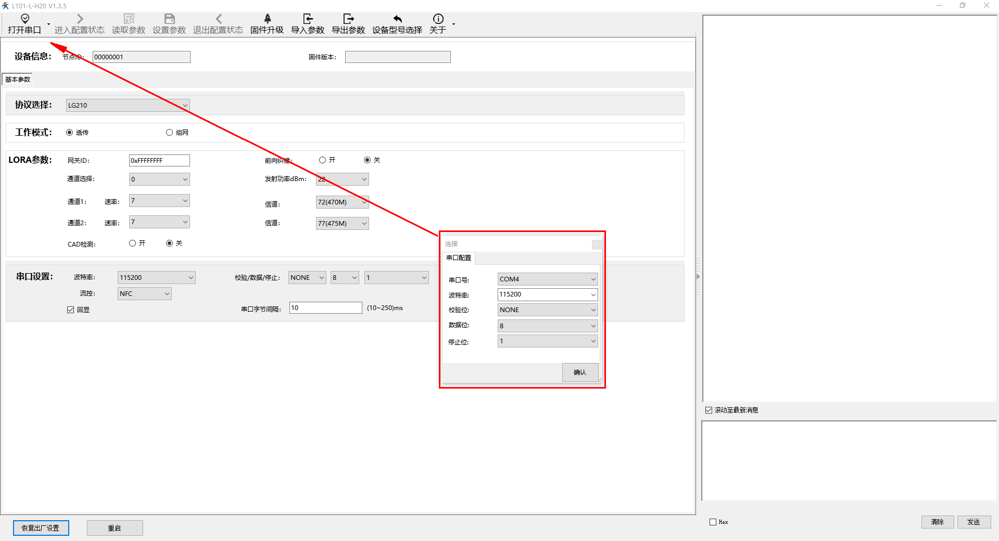Click the 恢复出厂设置 factory reset button
This screenshot has width=999, height=541.
[x=41, y=528]
